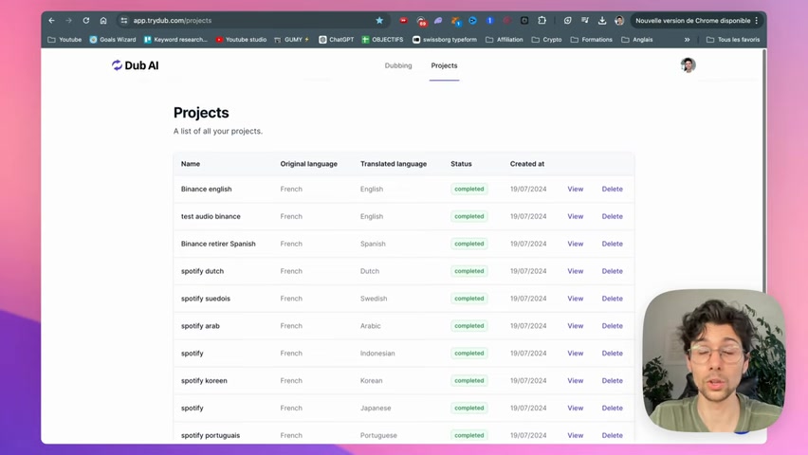Delete the Binance english project
The width and height of the screenshot is (808, 455).
point(613,190)
